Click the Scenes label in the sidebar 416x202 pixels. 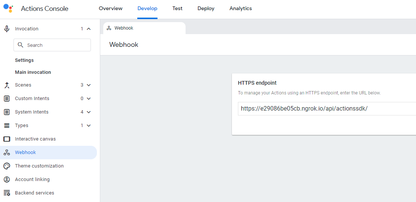pyautogui.click(x=23, y=85)
